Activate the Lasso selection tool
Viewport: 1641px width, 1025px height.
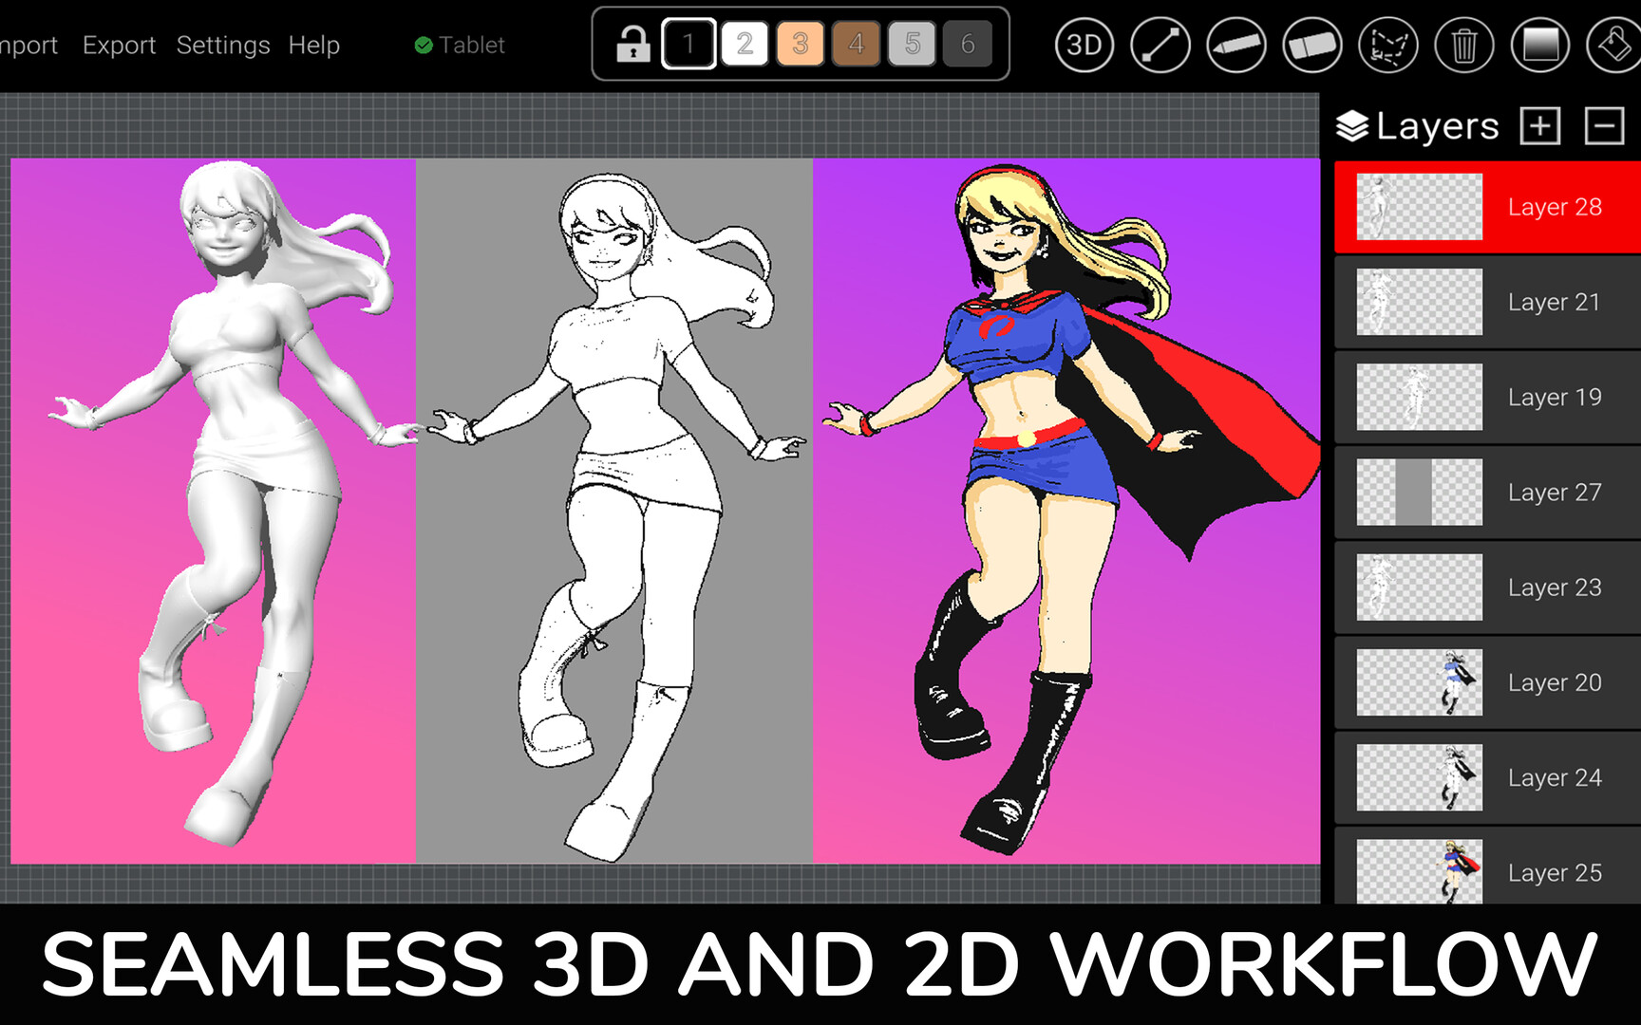tap(1387, 45)
